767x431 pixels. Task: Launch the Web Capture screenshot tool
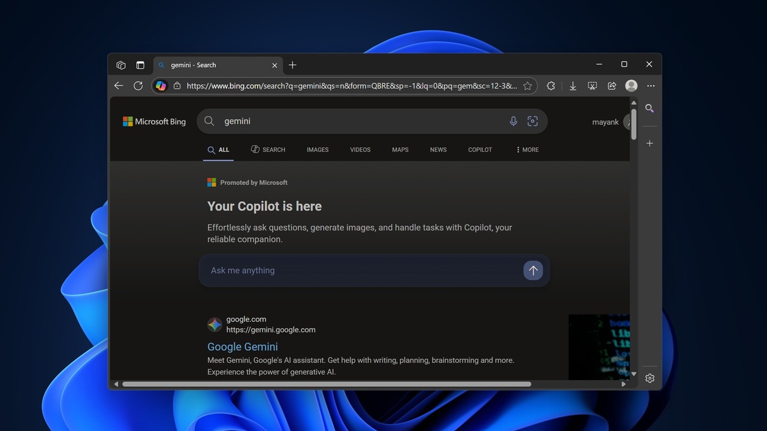point(592,86)
